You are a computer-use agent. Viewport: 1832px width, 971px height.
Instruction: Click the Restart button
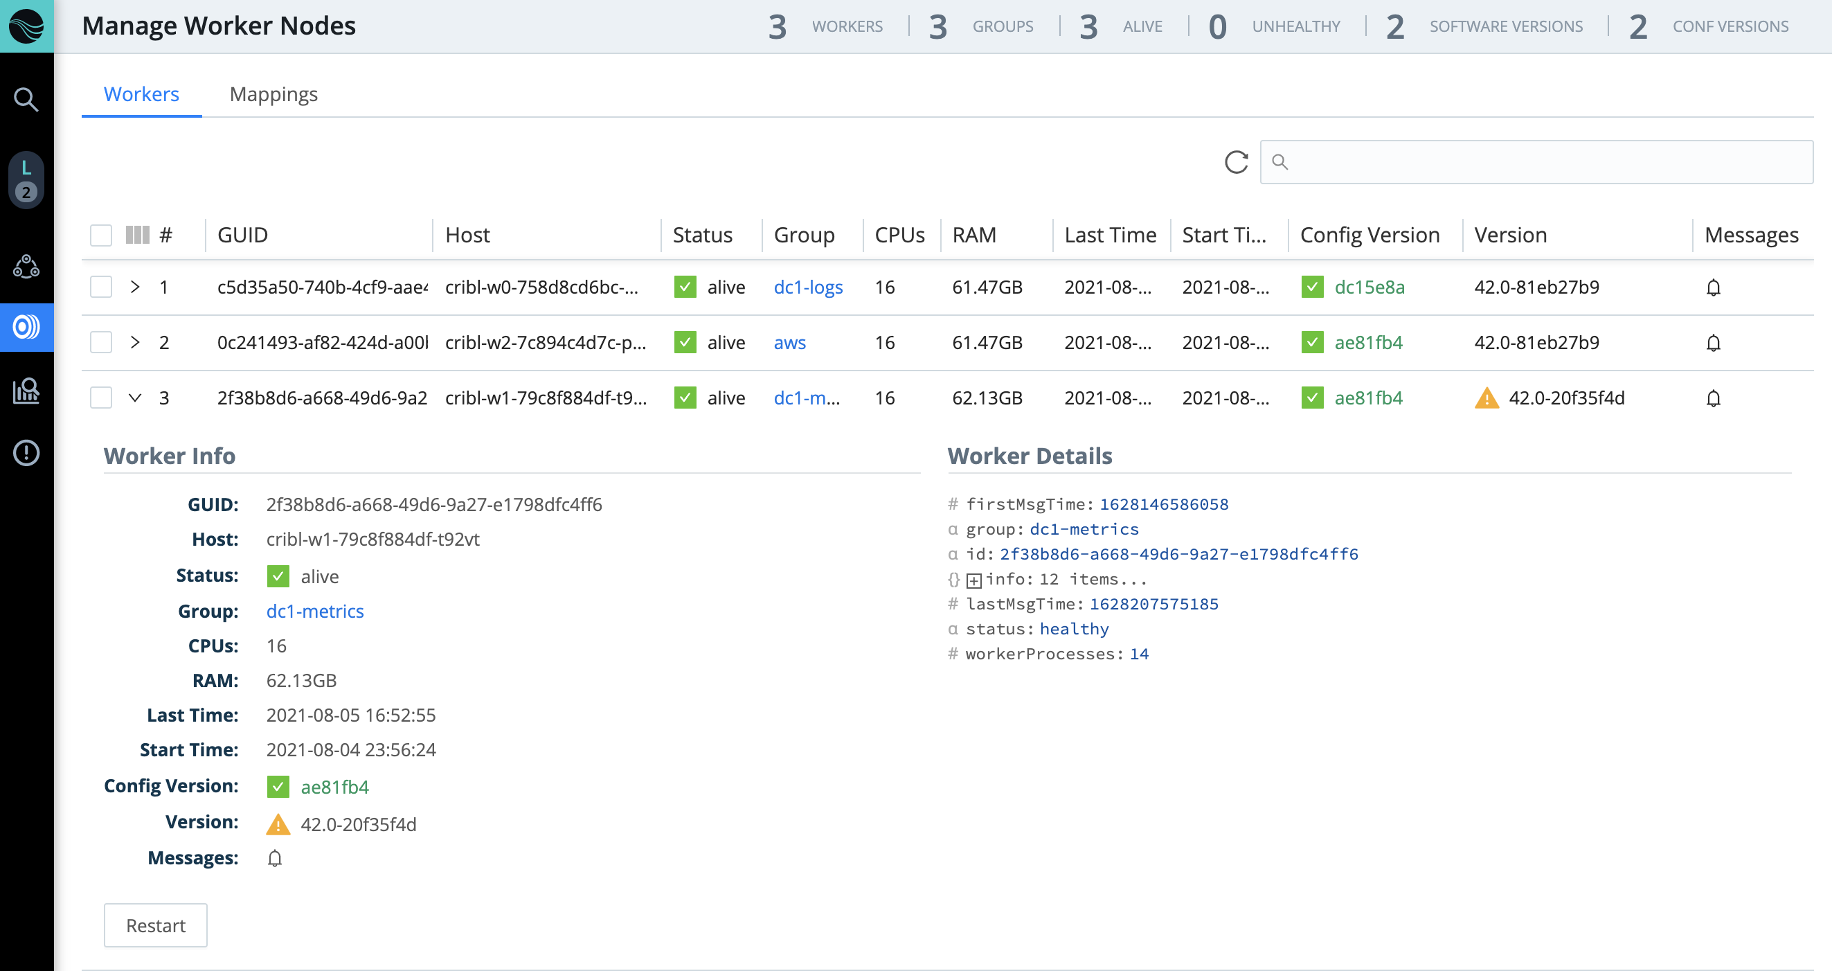pos(156,925)
